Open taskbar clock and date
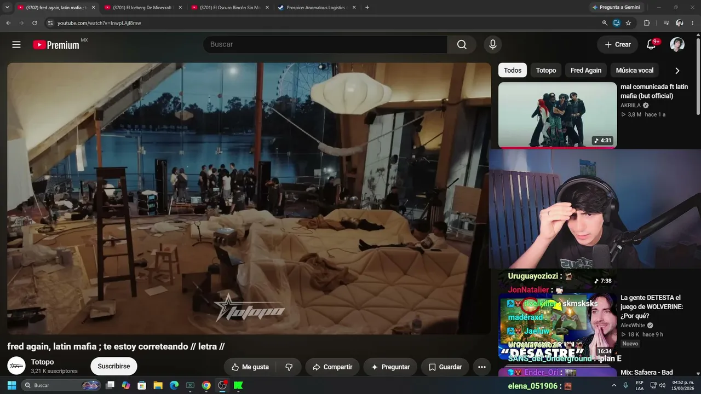 683,385
